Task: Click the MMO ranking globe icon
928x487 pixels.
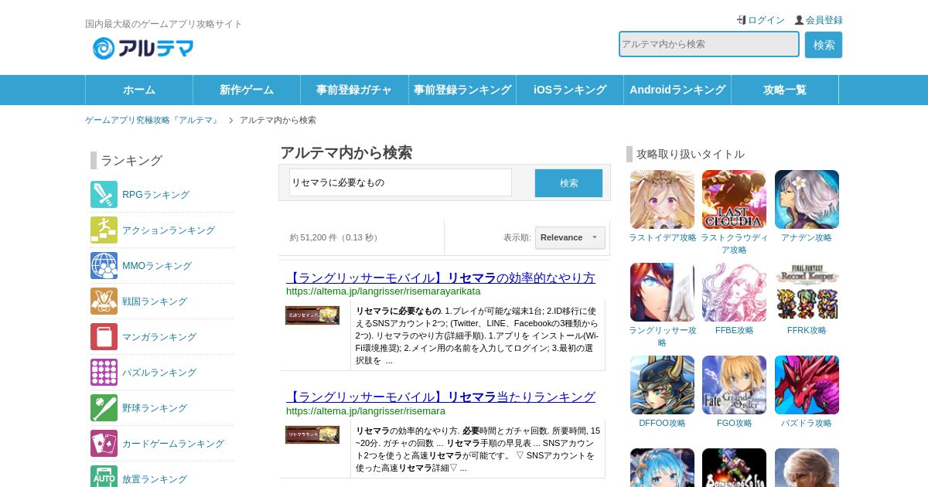Action: 104,266
